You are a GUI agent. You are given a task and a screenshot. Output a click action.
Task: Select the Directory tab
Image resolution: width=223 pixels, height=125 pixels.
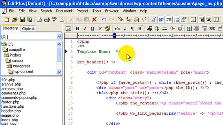tap(10, 28)
